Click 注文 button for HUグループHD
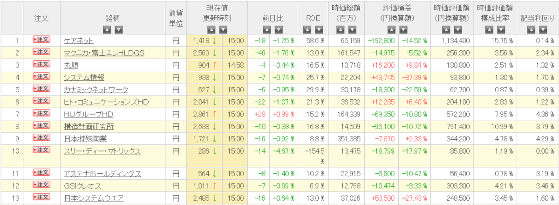This screenshot has width=559, height=205. click(x=41, y=113)
